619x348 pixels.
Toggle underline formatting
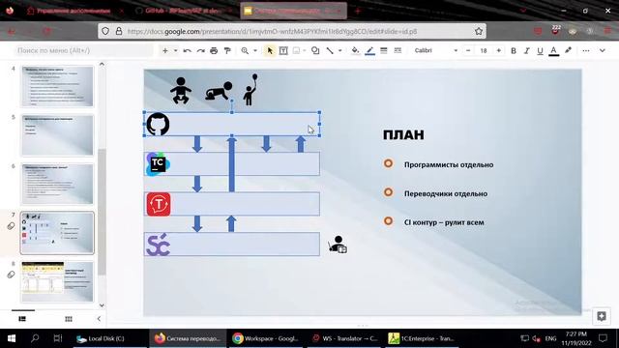pyautogui.click(x=540, y=50)
